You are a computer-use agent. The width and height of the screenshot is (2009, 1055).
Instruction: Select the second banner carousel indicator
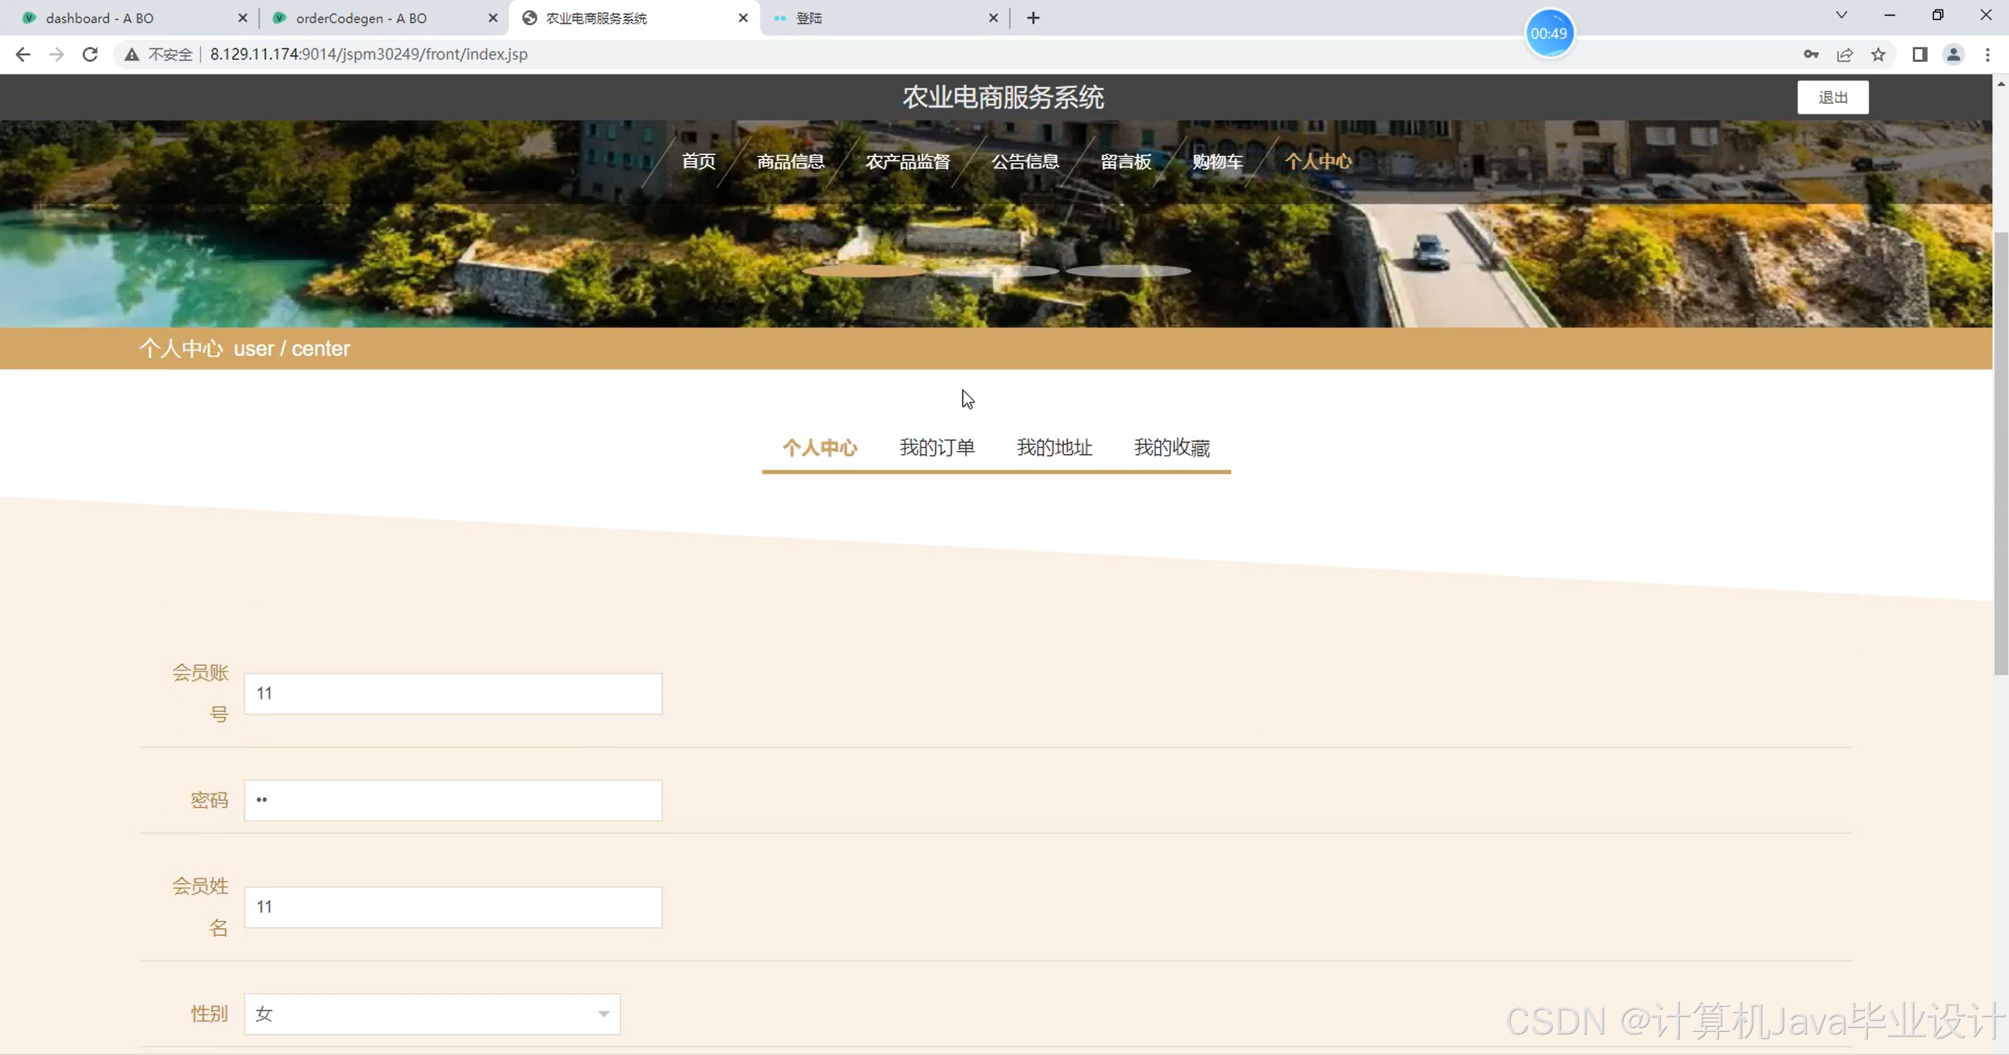[x=996, y=271]
